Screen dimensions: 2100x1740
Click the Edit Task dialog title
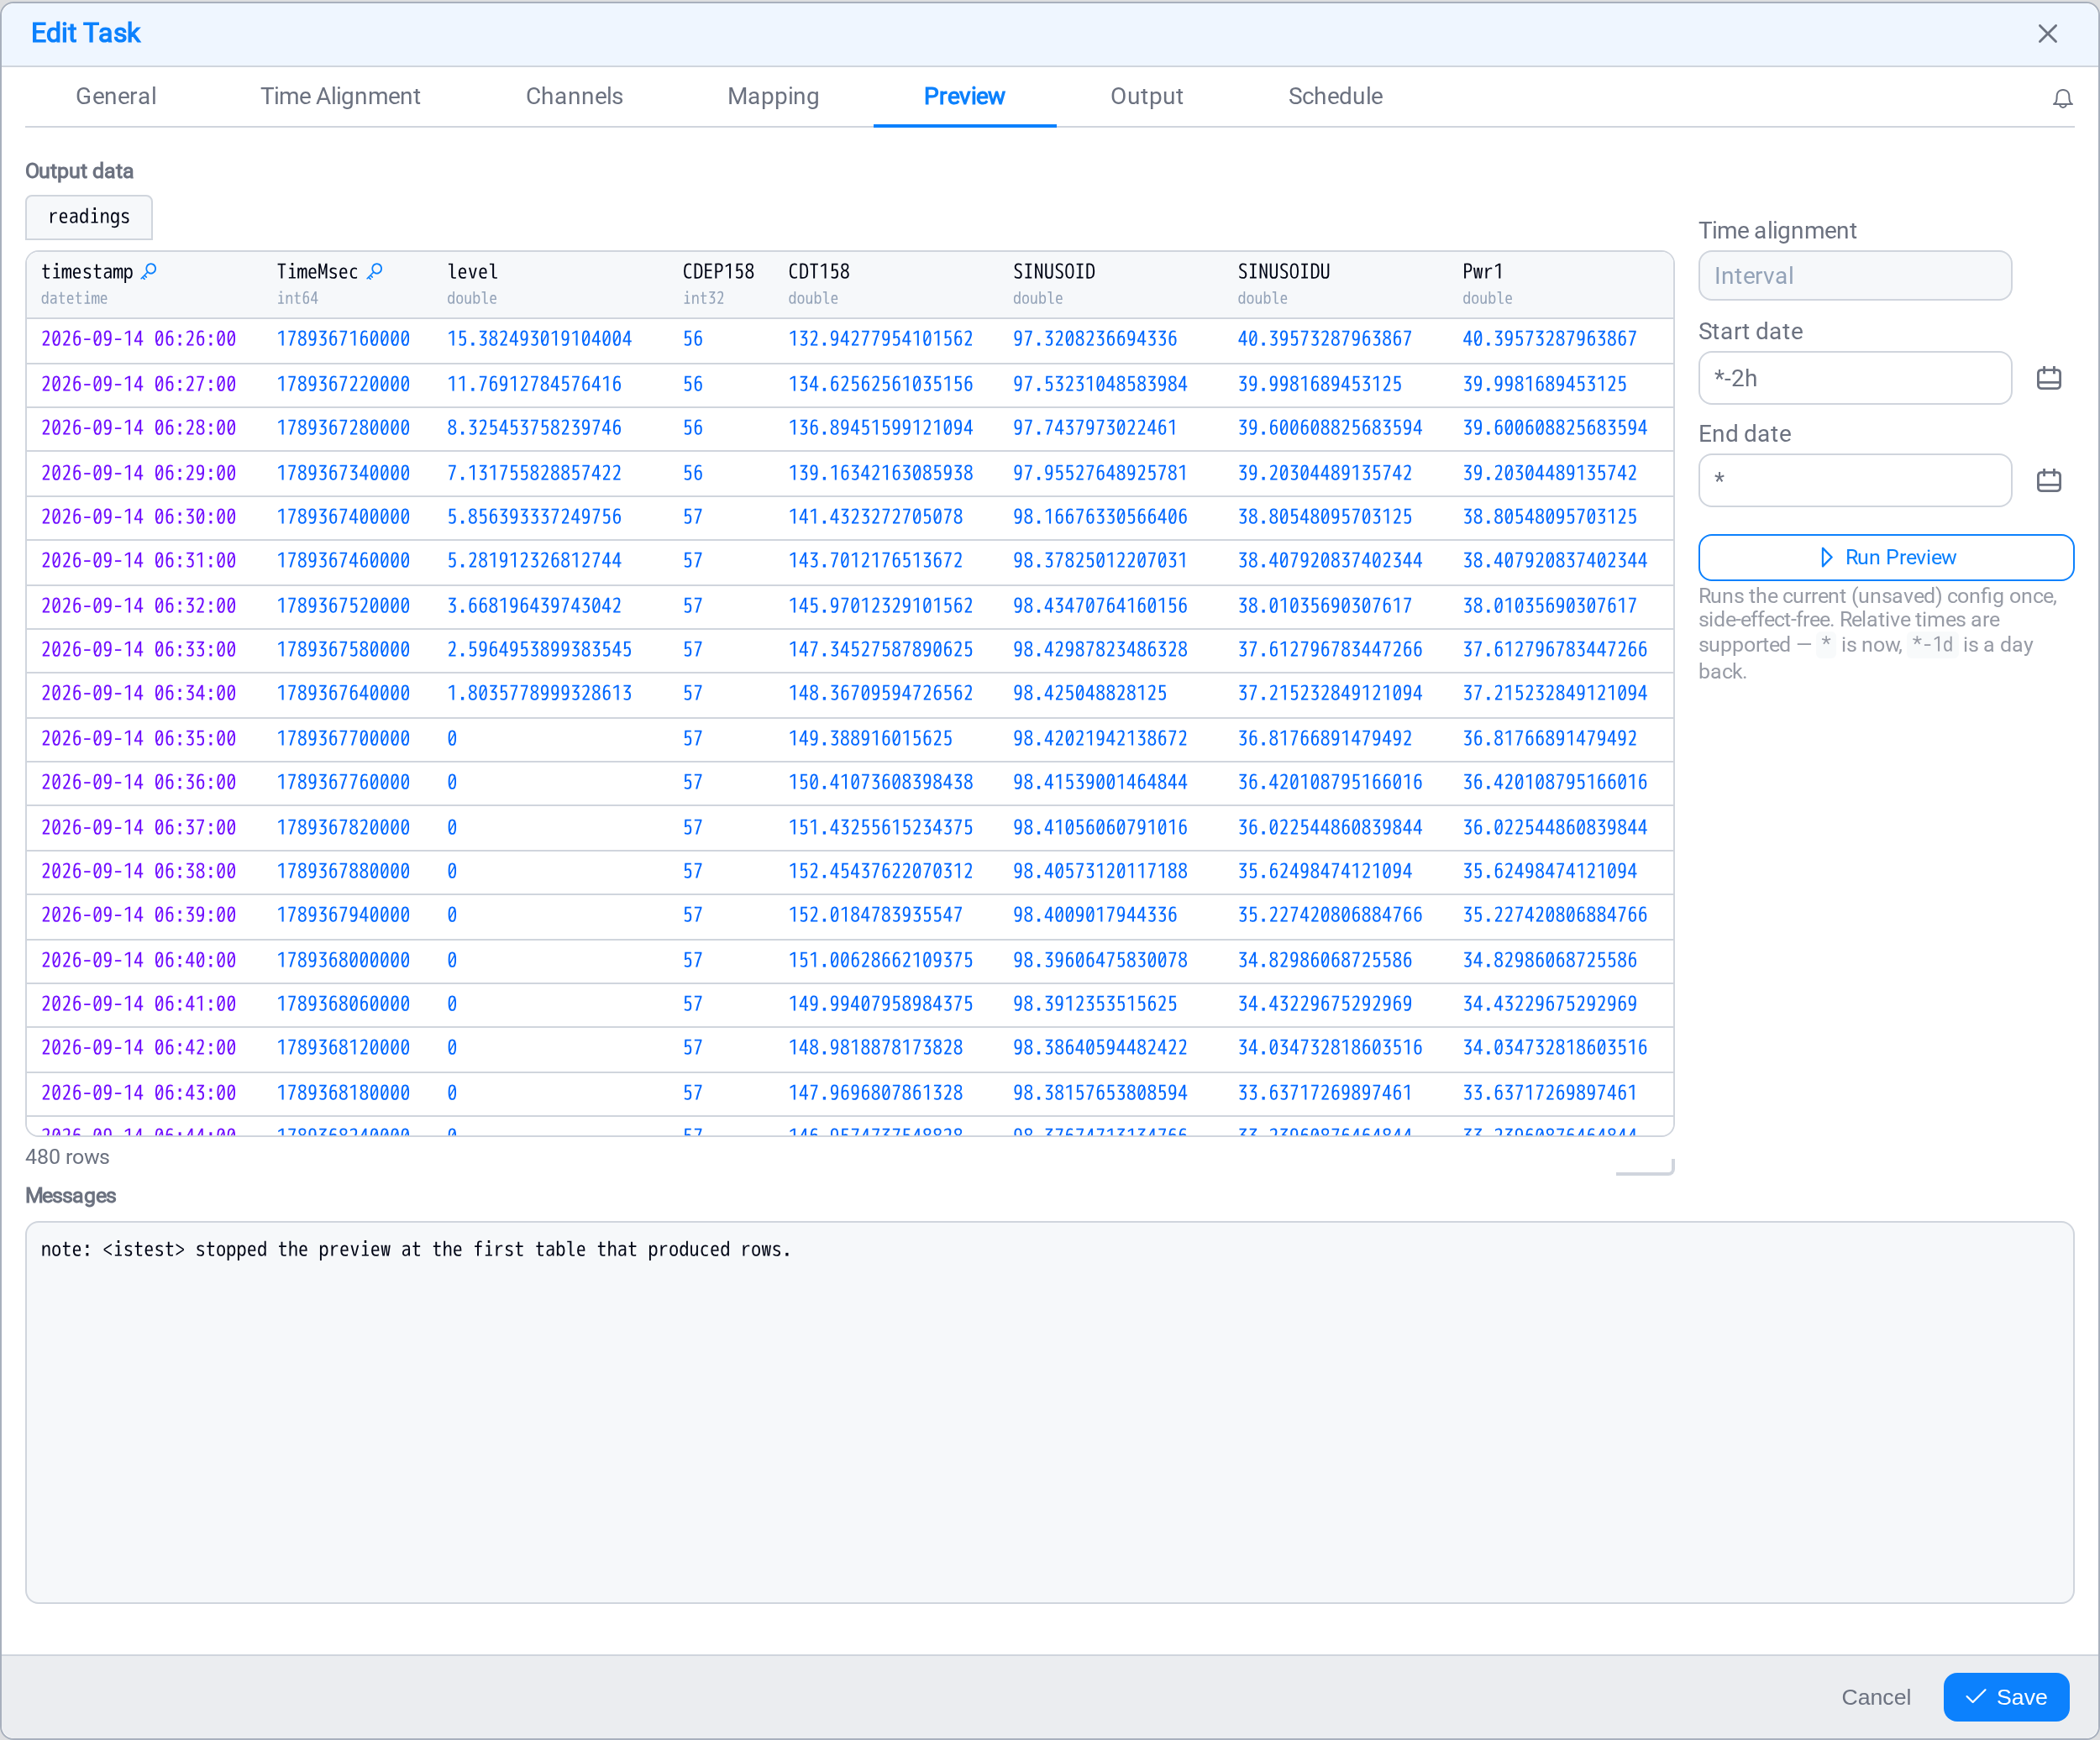click(86, 33)
